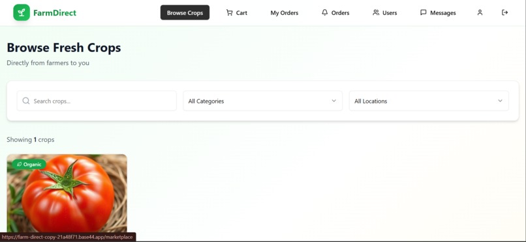Screen dimensions: 526x242
Task: Navigate to the Users page
Action: point(385,13)
